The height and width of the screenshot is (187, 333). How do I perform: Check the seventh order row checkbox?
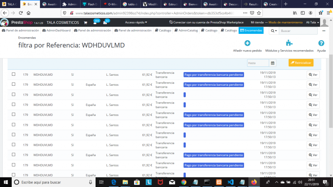[14, 135]
